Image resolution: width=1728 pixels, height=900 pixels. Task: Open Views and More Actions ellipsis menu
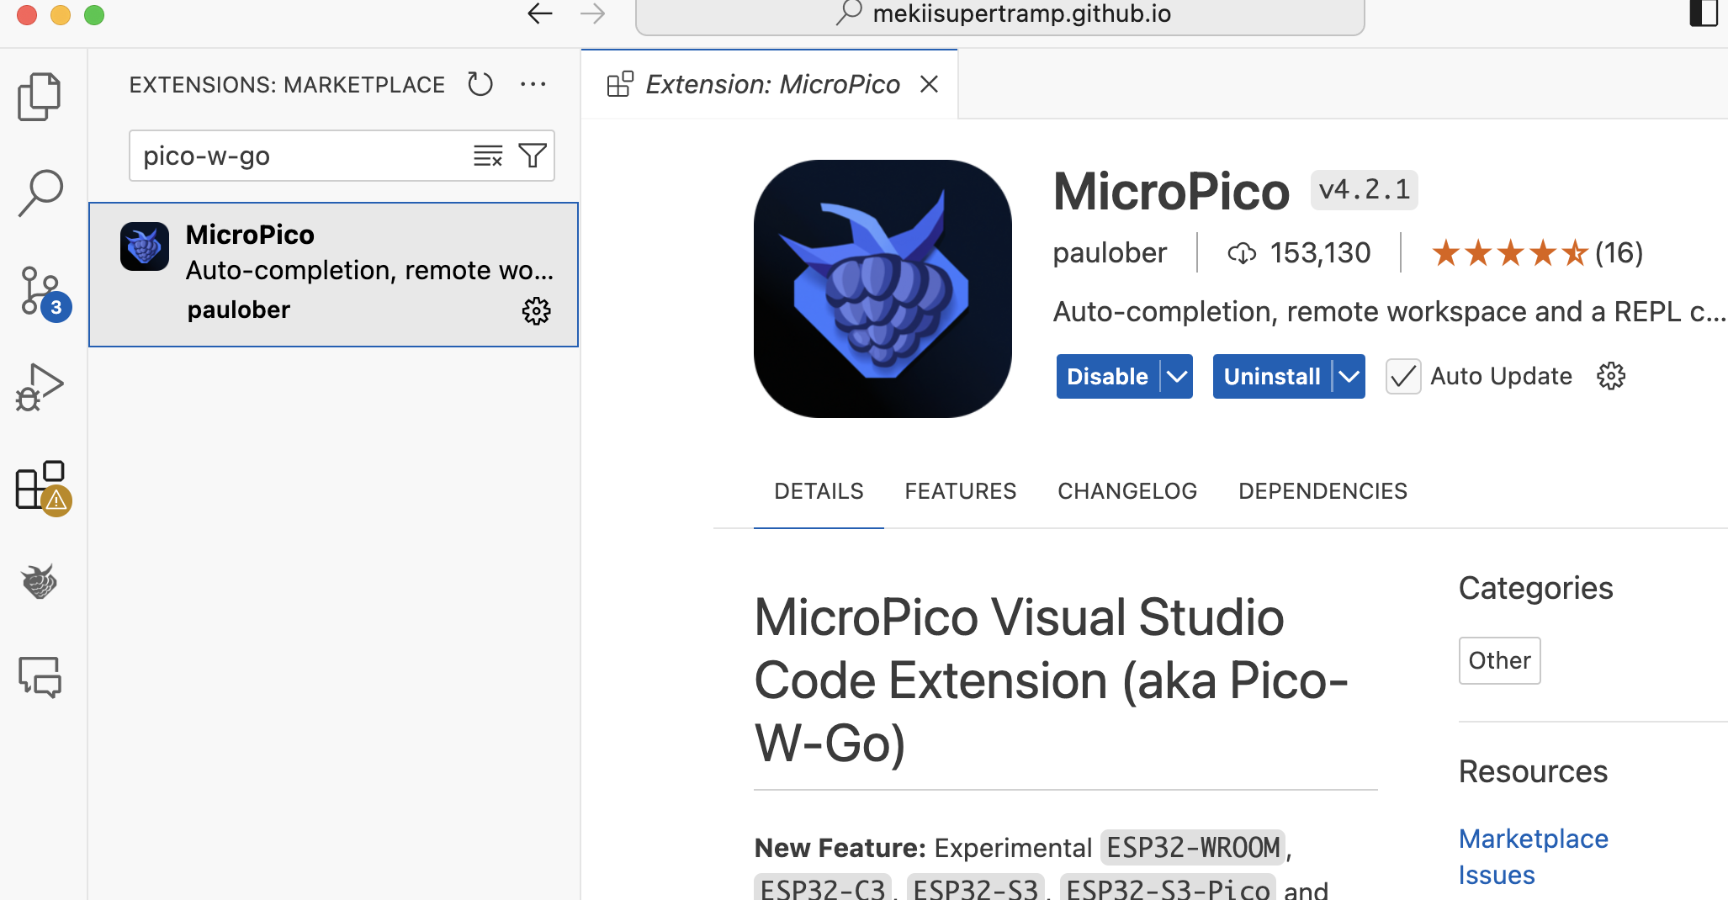(533, 84)
